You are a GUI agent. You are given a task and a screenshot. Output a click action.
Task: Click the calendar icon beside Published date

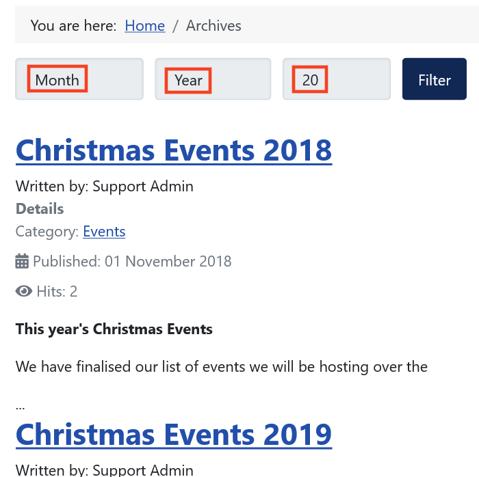click(22, 261)
